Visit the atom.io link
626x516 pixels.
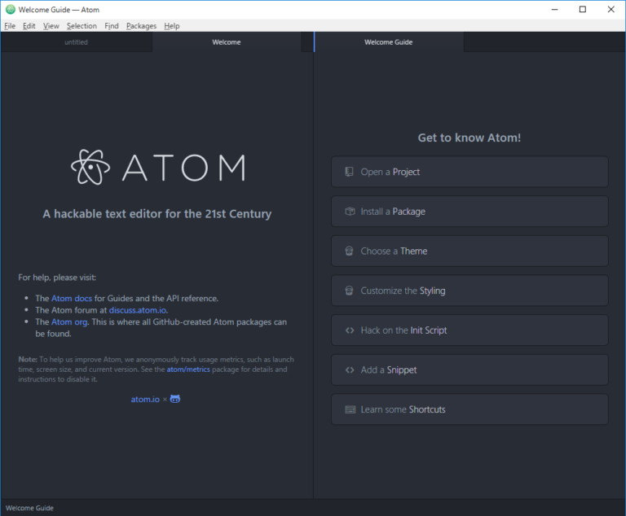tap(145, 399)
